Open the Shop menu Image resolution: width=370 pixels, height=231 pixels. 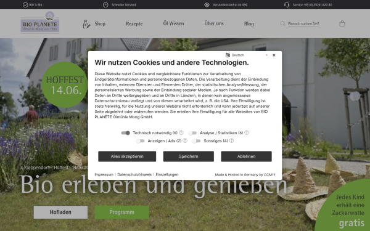pyautogui.click(x=100, y=23)
